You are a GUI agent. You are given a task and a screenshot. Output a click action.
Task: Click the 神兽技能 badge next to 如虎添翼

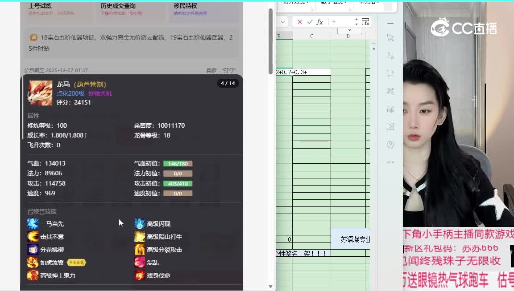[76, 262]
